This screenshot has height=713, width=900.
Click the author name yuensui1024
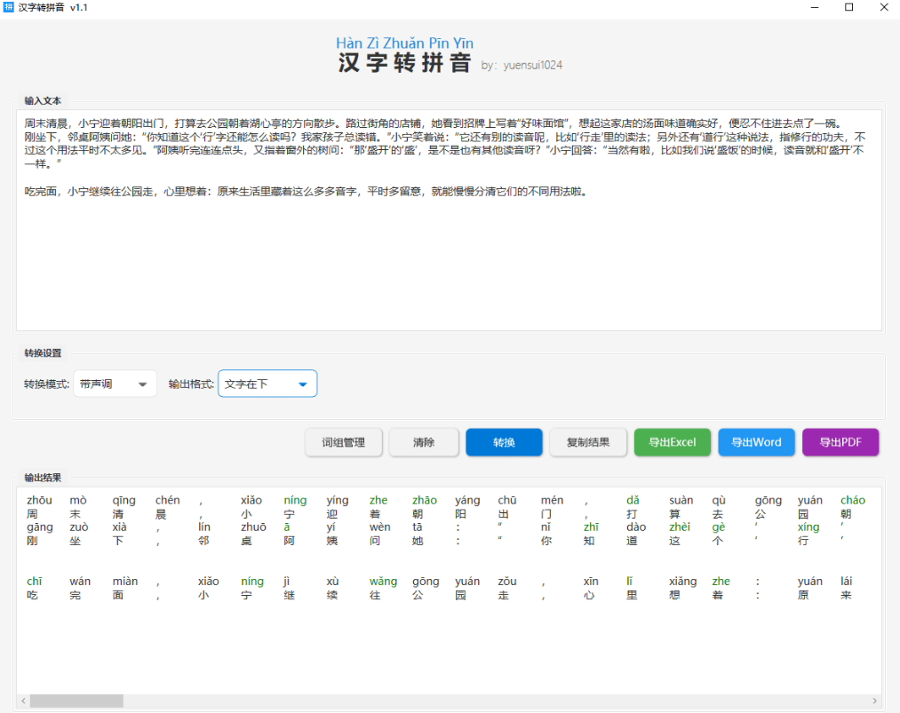pos(532,66)
